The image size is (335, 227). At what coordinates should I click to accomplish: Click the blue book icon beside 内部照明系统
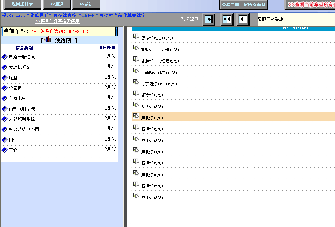[4, 109]
